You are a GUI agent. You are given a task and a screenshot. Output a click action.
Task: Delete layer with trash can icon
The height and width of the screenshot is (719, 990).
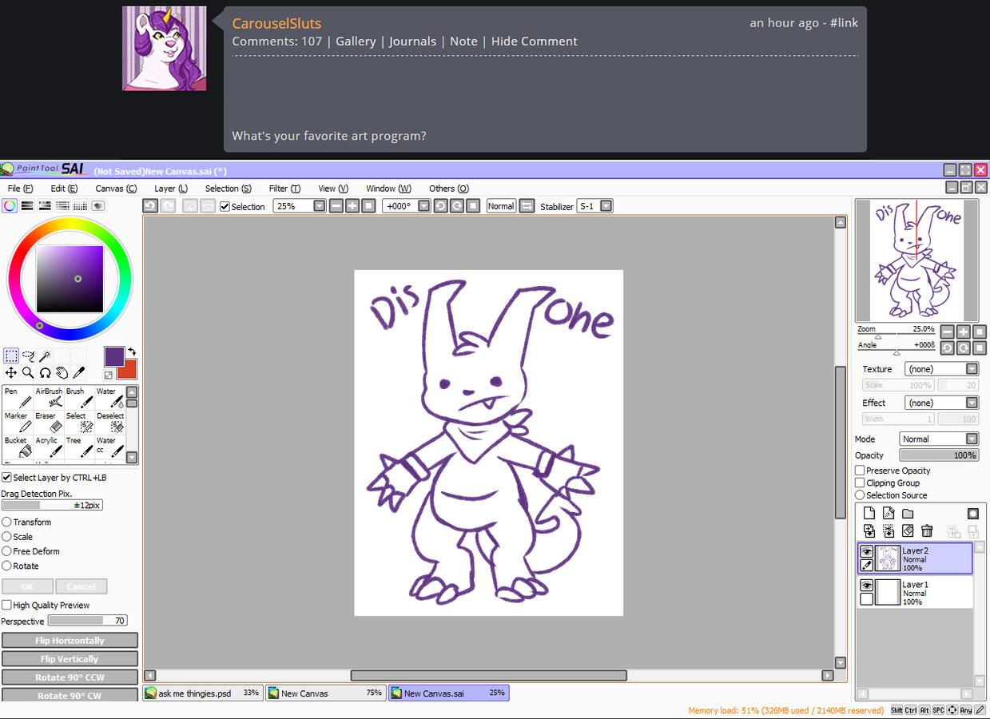pyautogui.click(x=927, y=530)
